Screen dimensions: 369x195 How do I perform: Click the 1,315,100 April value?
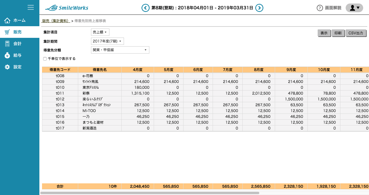[137, 93]
